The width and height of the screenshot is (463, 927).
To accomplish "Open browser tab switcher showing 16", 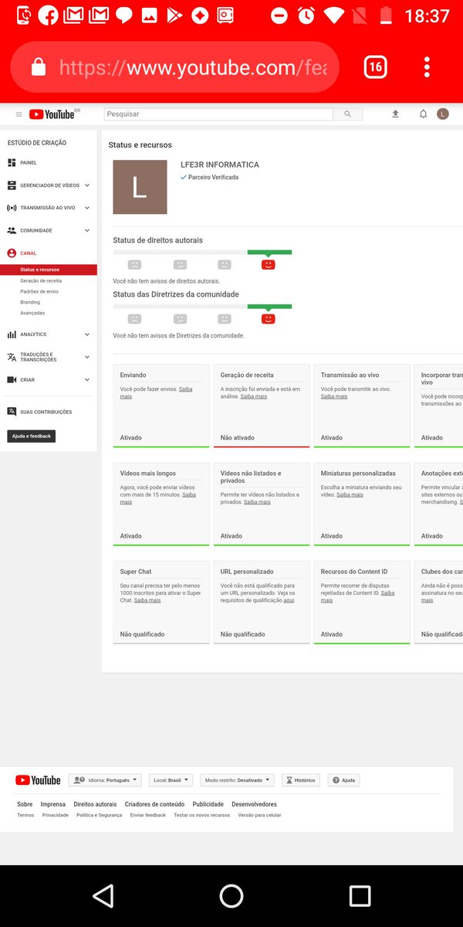I will pos(375,67).
